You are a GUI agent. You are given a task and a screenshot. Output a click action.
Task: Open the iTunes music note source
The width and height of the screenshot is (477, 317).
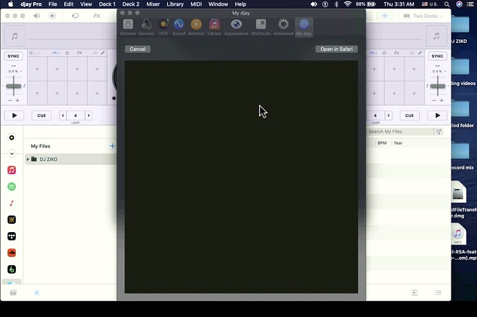click(12, 203)
